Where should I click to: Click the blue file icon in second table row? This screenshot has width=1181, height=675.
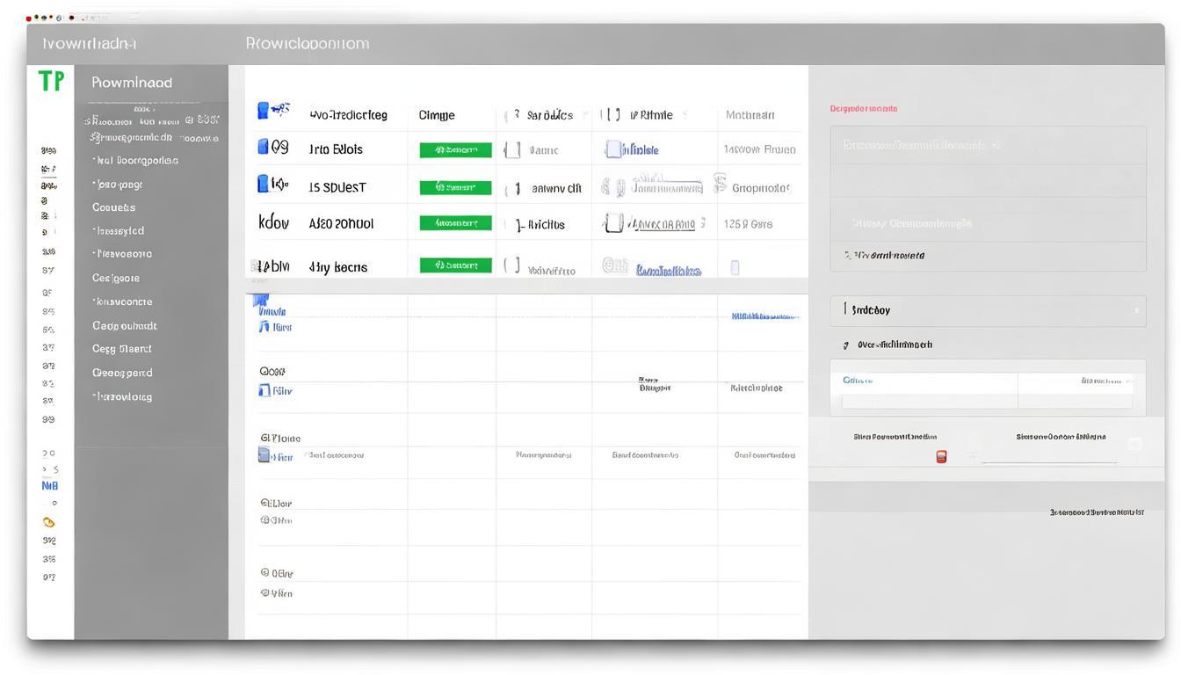263,147
